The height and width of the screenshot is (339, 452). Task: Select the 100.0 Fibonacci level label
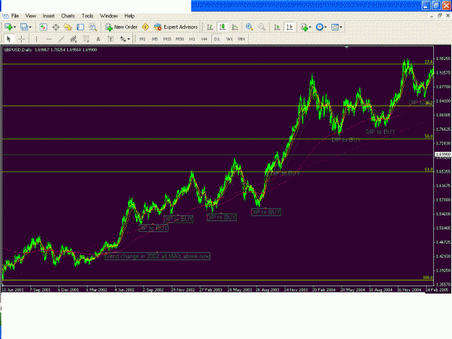(x=428, y=278)
